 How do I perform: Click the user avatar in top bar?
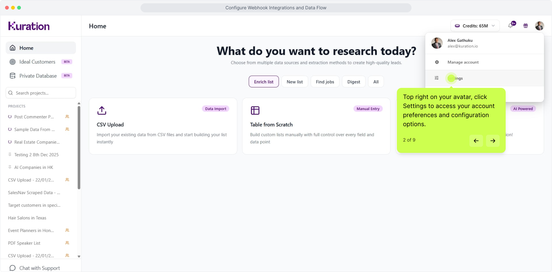(539, 26)
